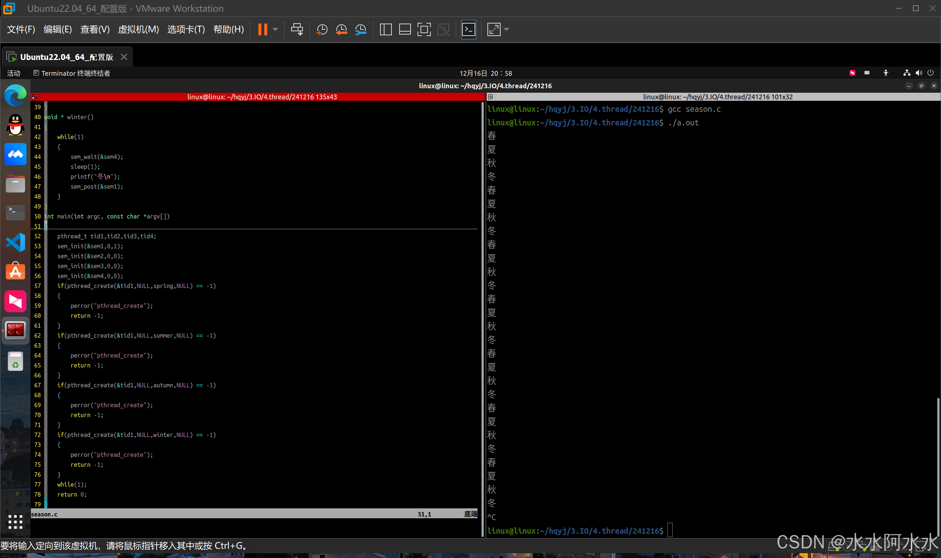Click the take snapshot toolbar icon

322,30
